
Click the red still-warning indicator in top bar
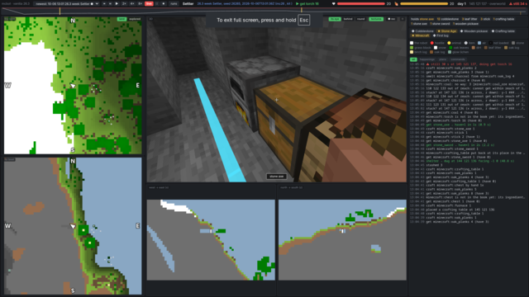coord(519,3)
